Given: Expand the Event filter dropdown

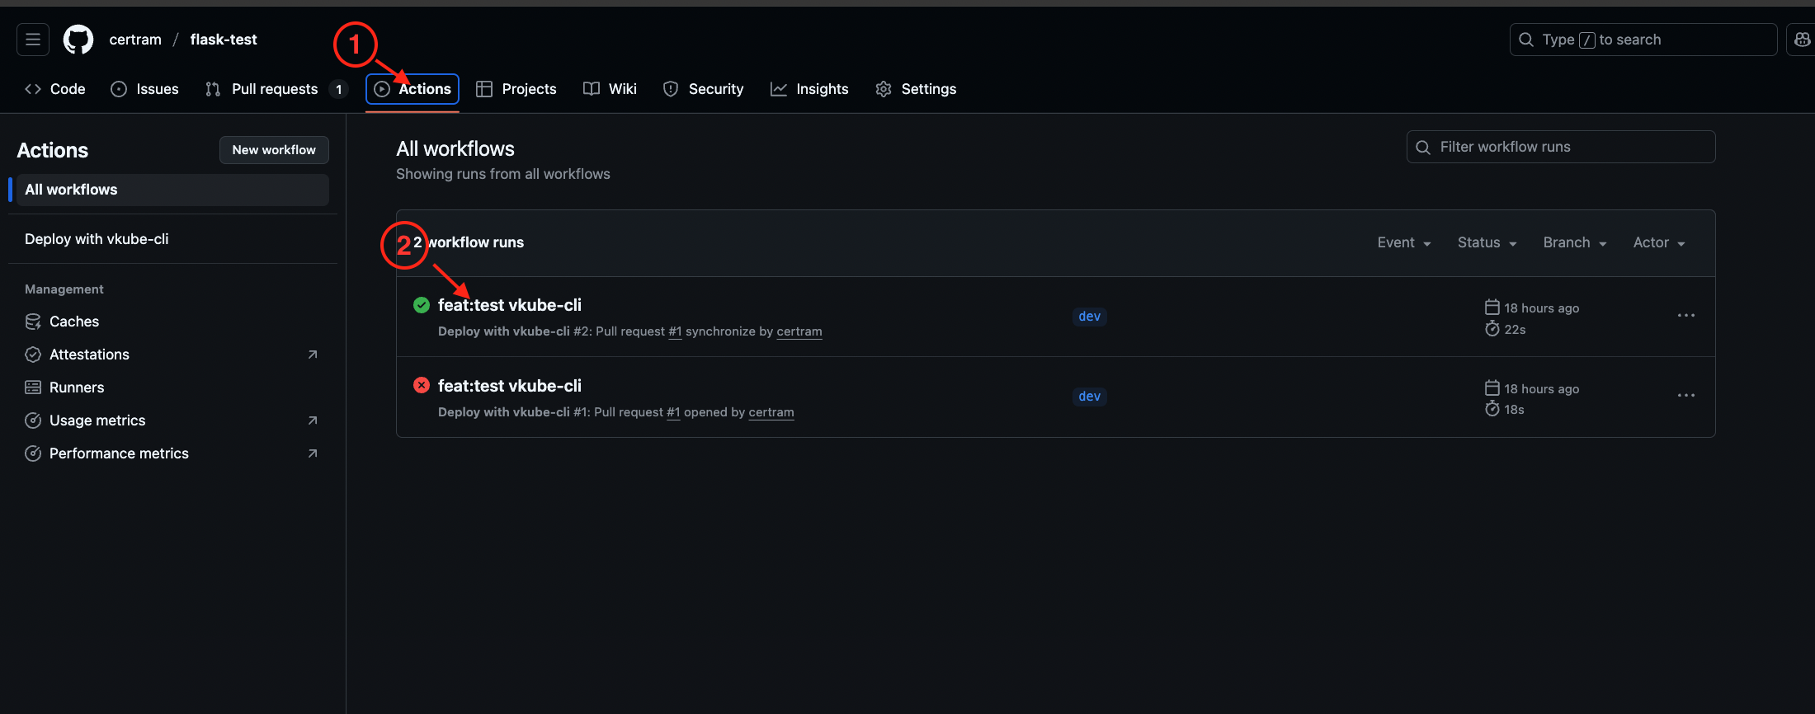Looking at the screenshot, I should pyautogui.click(x=1404, y=242).
